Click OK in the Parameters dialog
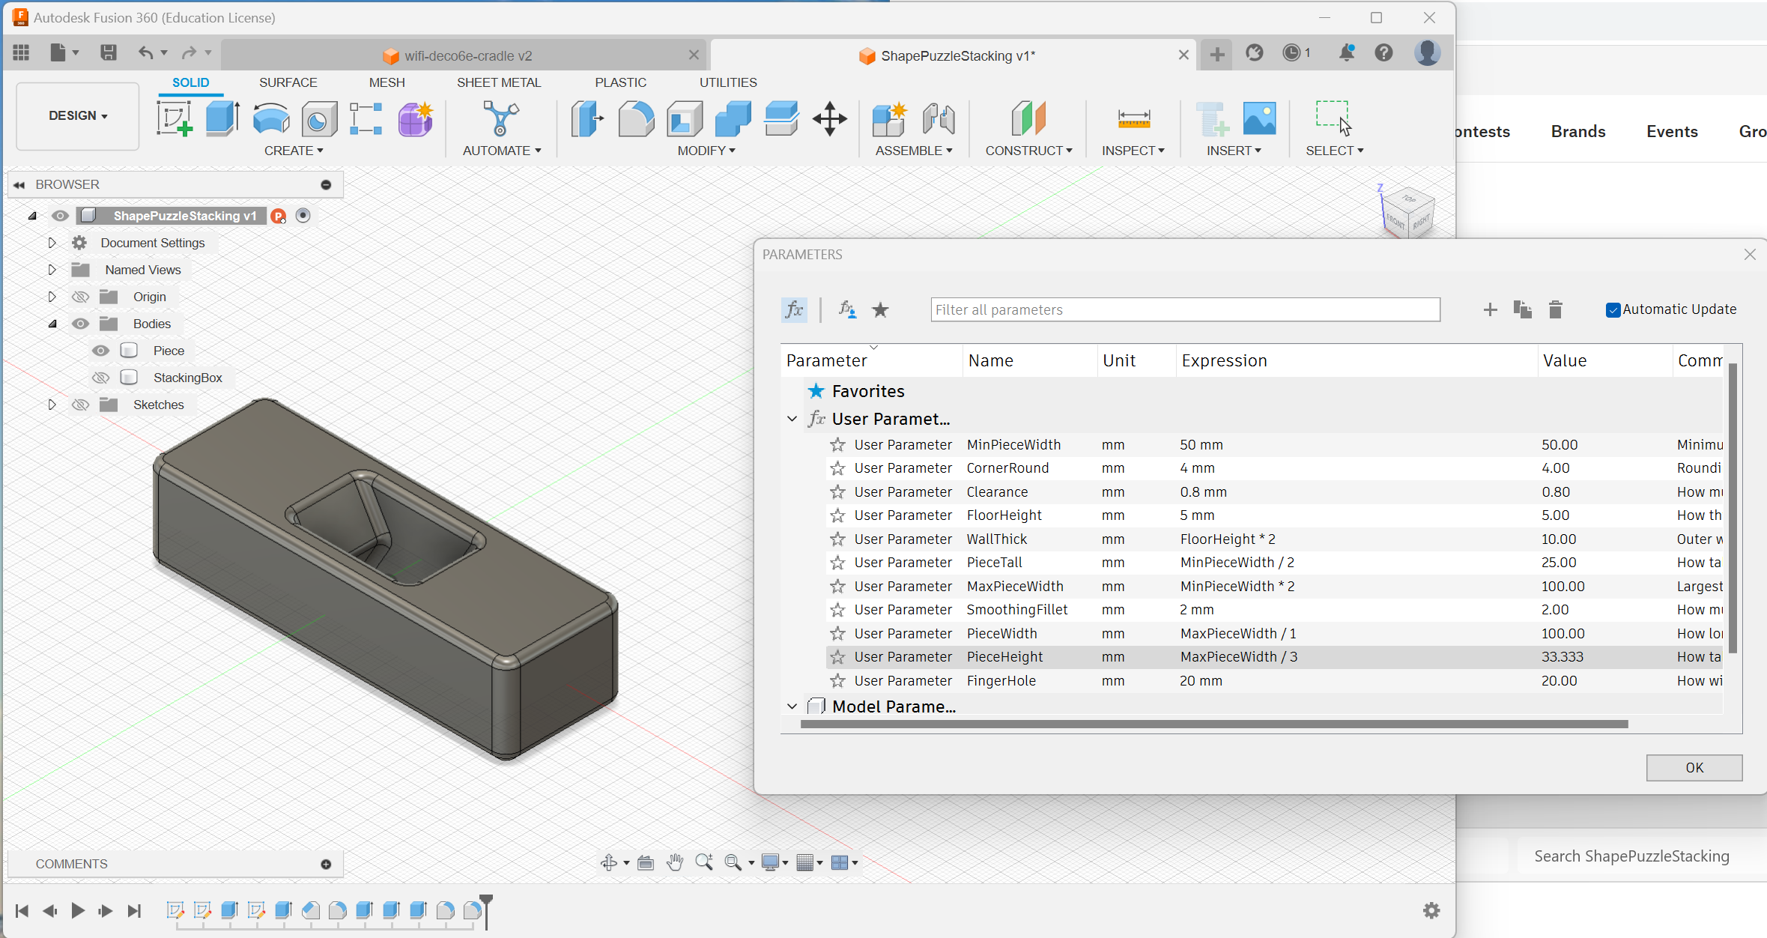The width and height of the screenshot is (1767, 938). [1694, 767]
